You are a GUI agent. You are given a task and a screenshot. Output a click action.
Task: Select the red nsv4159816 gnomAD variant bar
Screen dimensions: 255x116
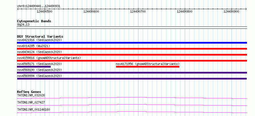click(x=132, y=61)
